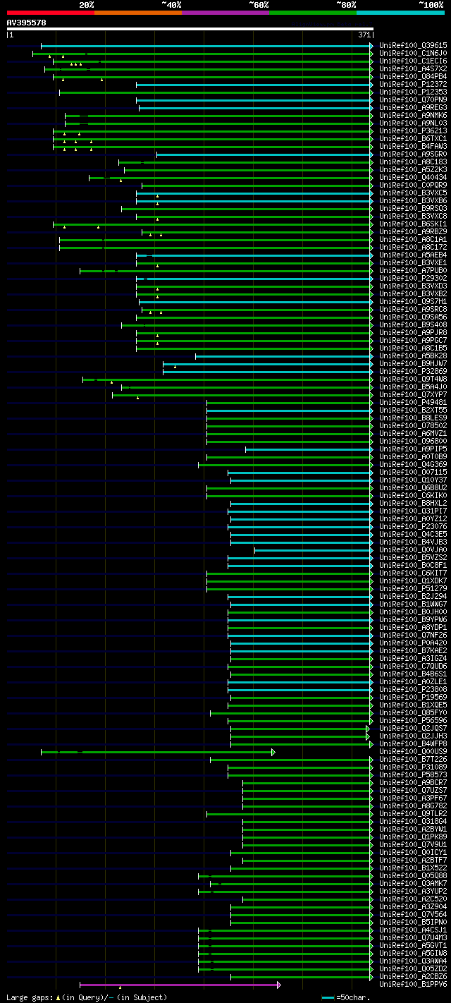
Task: Select the AV395578 query name label
Action: tap(26, 23)
